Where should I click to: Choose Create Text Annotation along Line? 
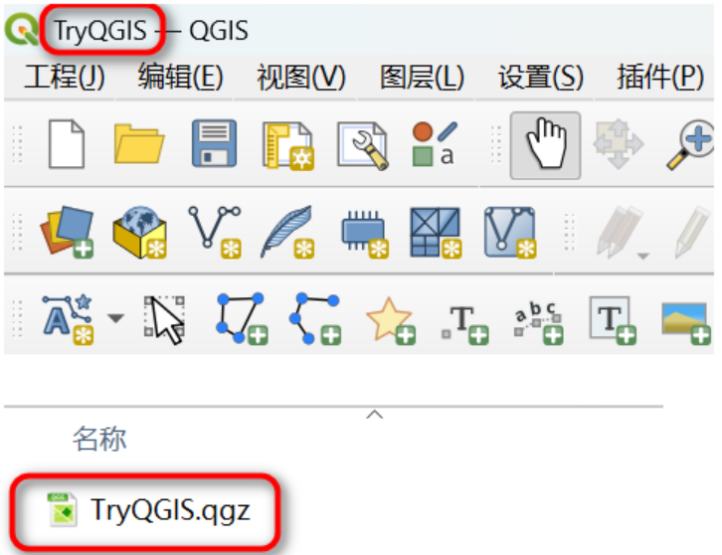538,322
